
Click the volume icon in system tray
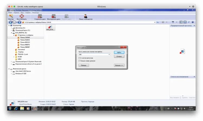pos(185,109)
